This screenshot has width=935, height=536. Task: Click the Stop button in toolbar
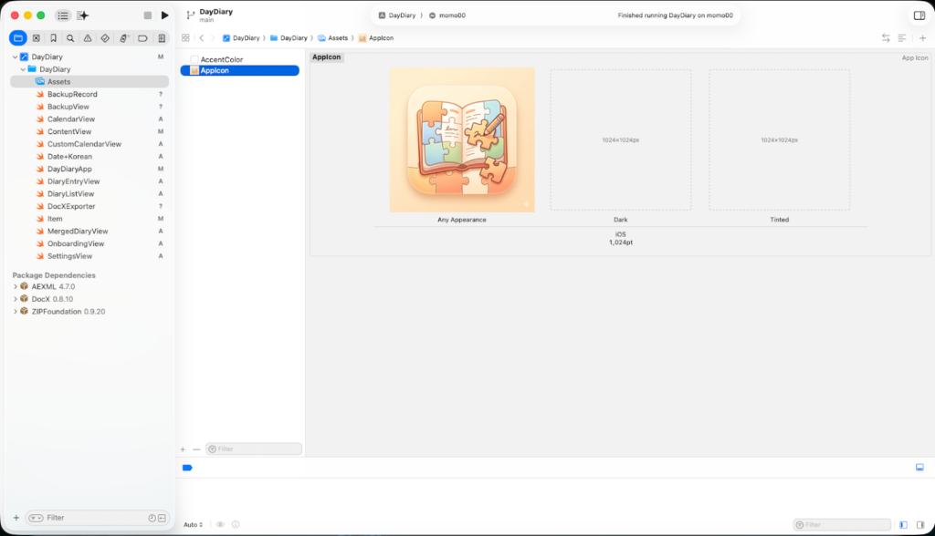[x=148, y=15]
